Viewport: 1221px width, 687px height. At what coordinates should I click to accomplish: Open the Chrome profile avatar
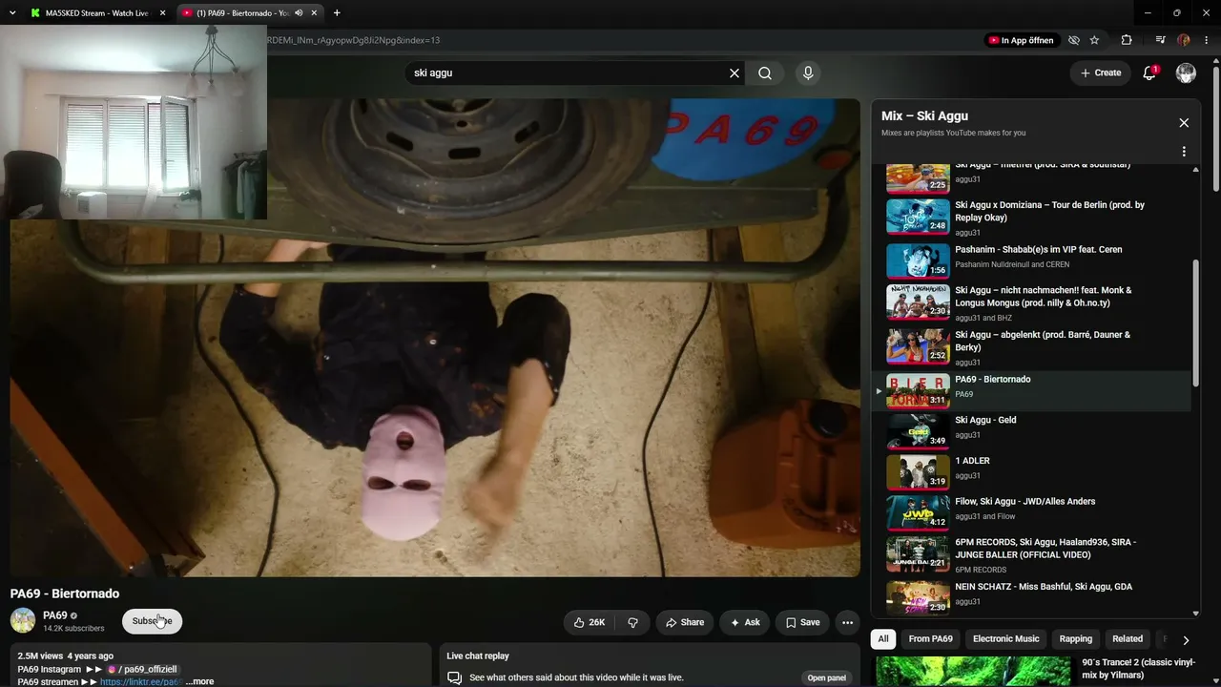pyautogui.click(x=1184, y=40)
